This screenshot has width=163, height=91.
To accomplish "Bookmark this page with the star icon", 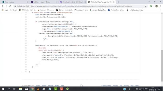I will click(x=146, y=6).
